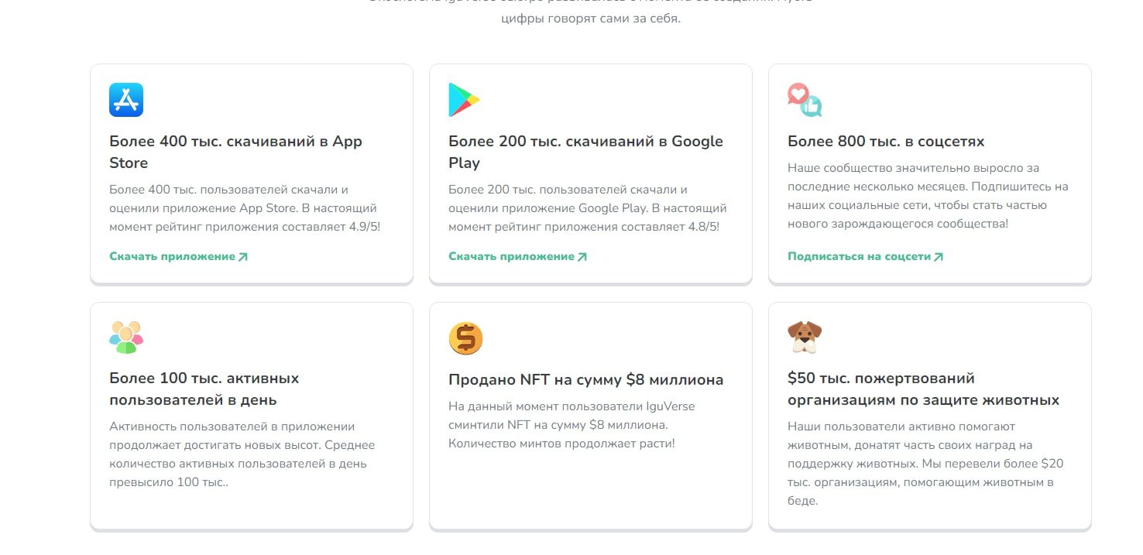Screen dimensions: 1143x555
Task: Click the 'Более 800 тыс. в соцсетях' heading
Action: [886, 142]
